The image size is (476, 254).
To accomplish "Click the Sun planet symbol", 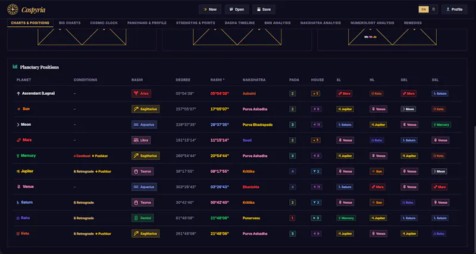I will point(19,109).
